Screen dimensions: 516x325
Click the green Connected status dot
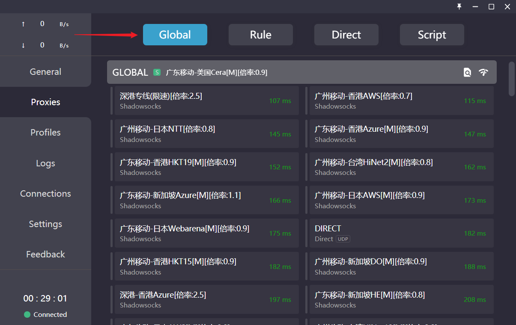tap(27, 315)
